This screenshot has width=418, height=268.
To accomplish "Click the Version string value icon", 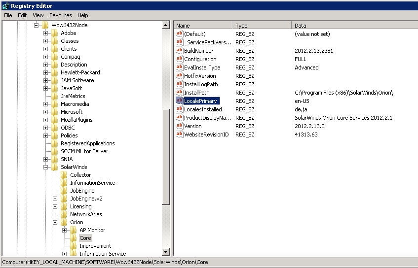I will point(179,126).
